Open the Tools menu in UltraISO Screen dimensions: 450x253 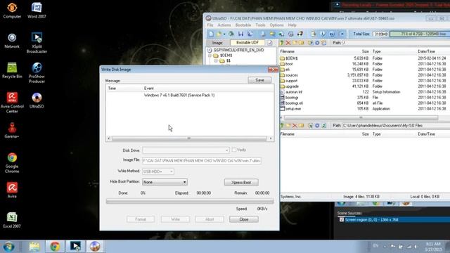pos(260,25)
